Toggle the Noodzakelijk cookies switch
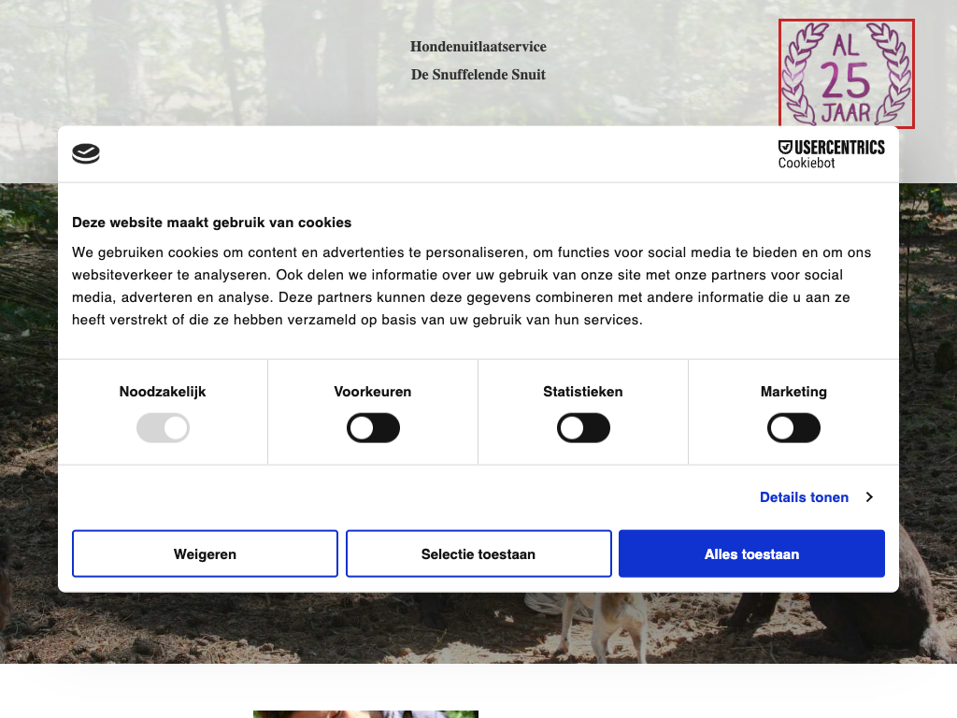The image size is (957, 718). tap(163, 428)
